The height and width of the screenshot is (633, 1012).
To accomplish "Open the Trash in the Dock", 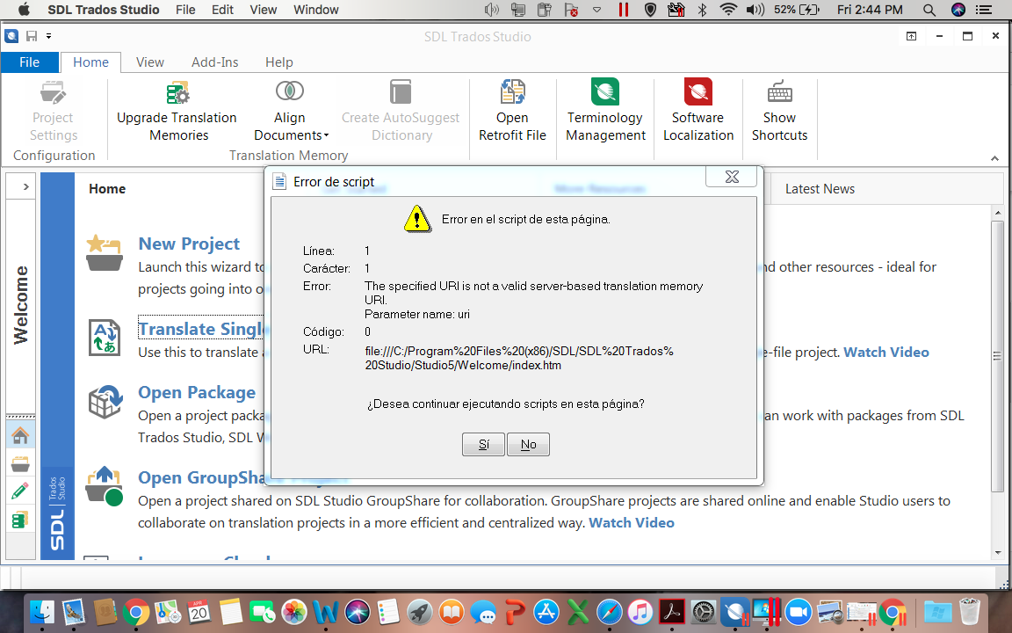I will coord(970,612).
